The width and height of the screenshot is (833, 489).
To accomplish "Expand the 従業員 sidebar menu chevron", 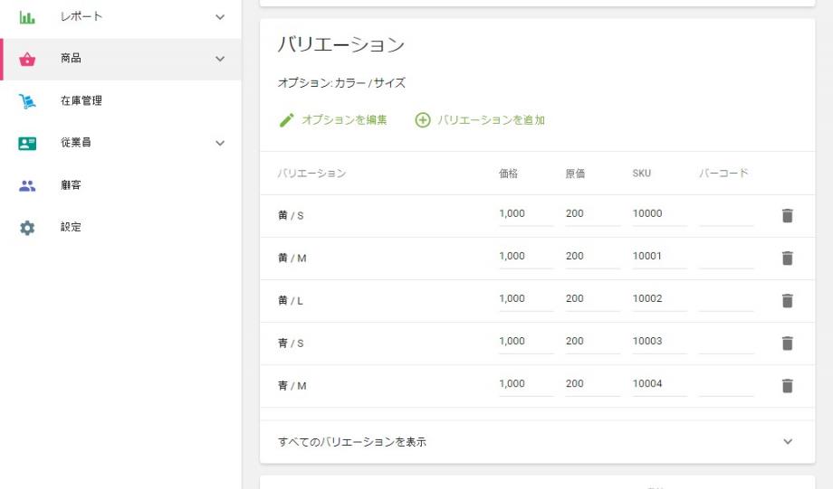I will [219, 143].
